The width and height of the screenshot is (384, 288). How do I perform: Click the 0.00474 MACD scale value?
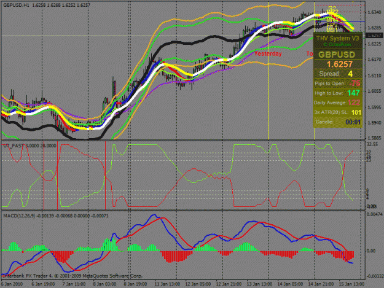pos(374,214)
